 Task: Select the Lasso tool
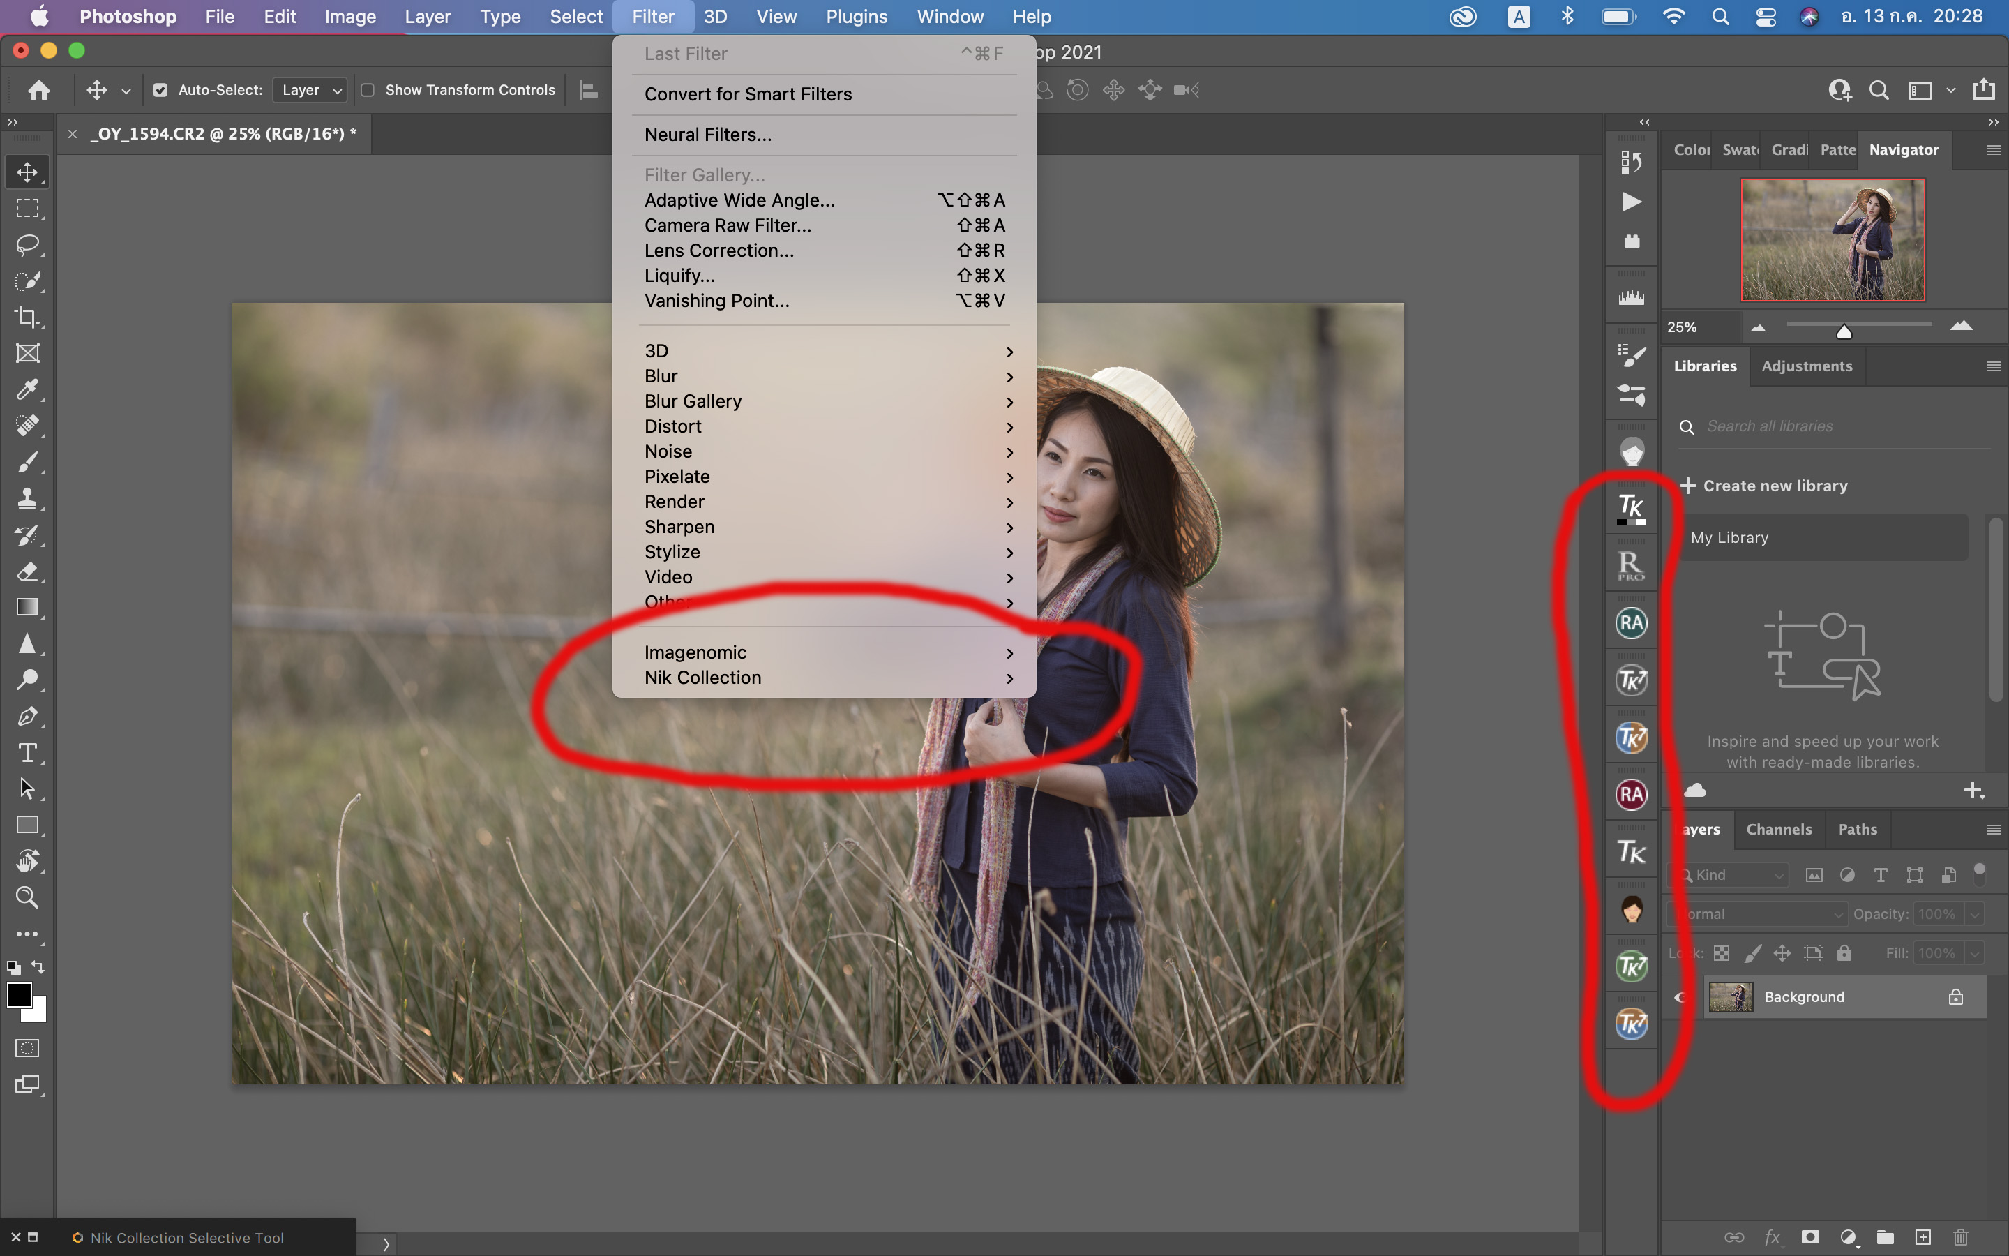[x=29, y=244]
